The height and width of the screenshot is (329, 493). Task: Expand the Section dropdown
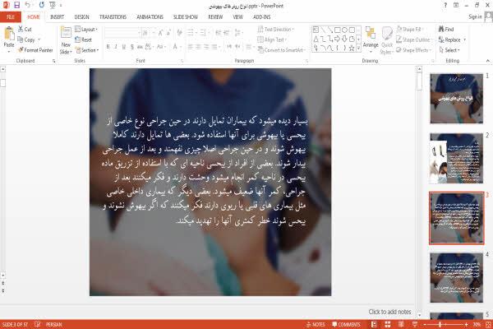click(x=87, y=50)
